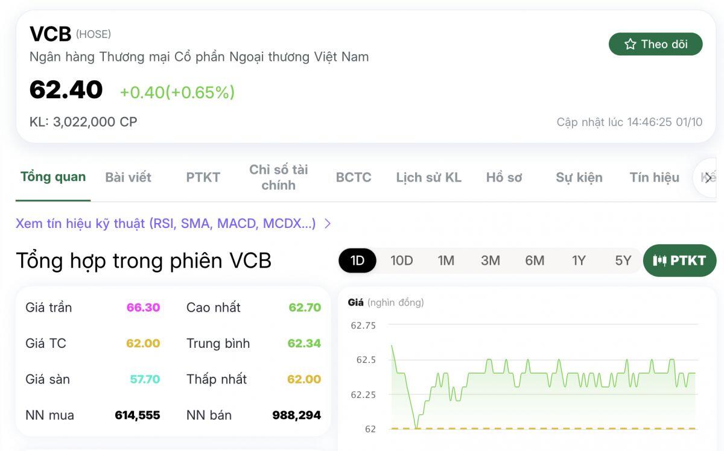The height and width of the screenshot is (451, 724).
Task: Click Giá sàn value 57.70
Action: tap(145, 379)
